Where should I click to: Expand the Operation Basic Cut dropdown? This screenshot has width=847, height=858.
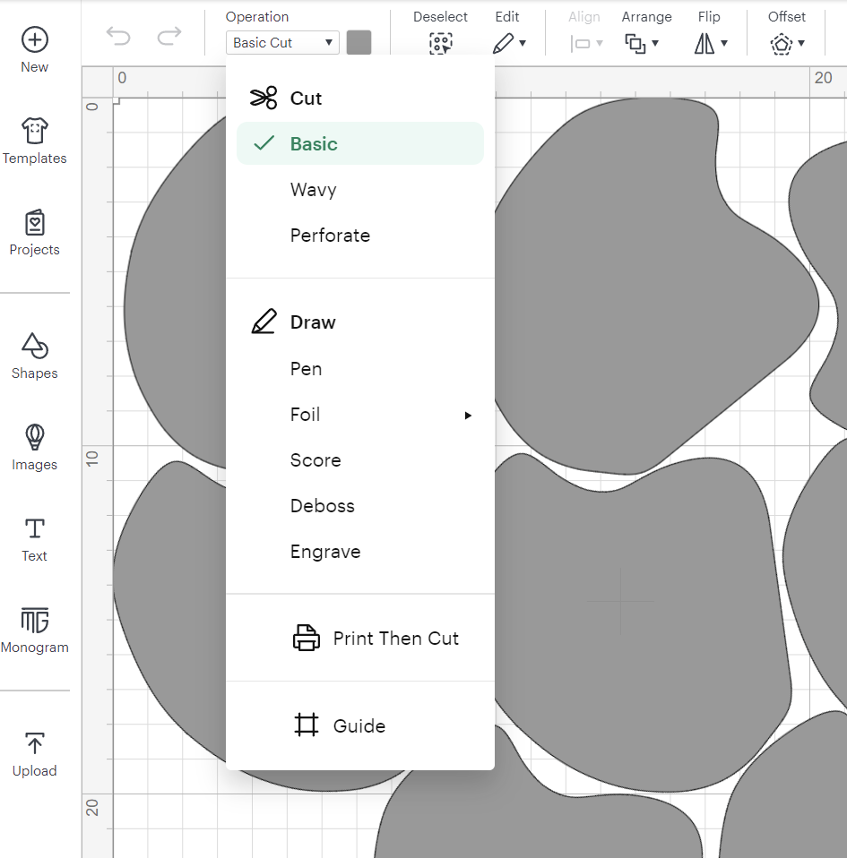(282, 43)
